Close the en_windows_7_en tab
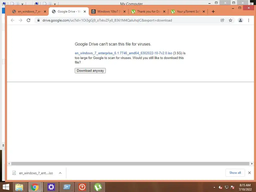Viewport: 256px width, 192px height. click(45, 11)
